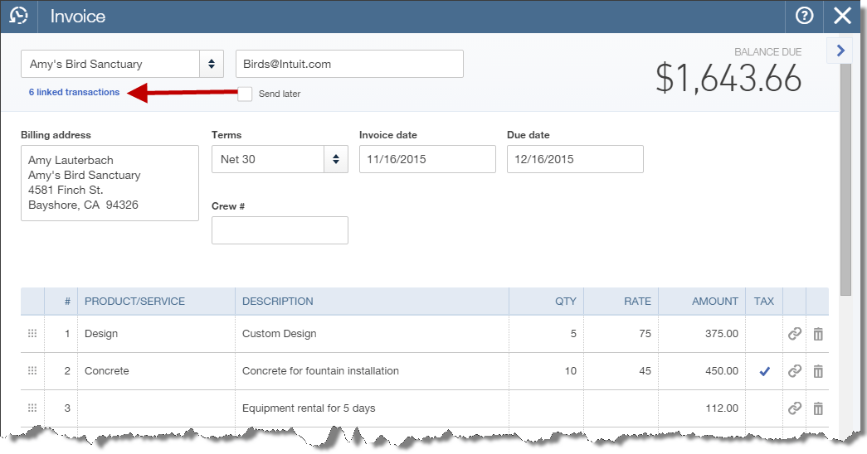Expand the side panel chevron arrow
This screenshot has width=867, height=454.
pyautogui.click(x=840, y=51)
